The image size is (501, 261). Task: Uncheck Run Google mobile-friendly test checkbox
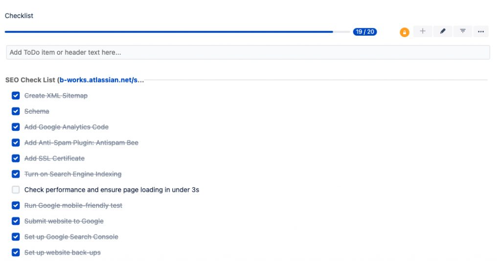[16, 205]
